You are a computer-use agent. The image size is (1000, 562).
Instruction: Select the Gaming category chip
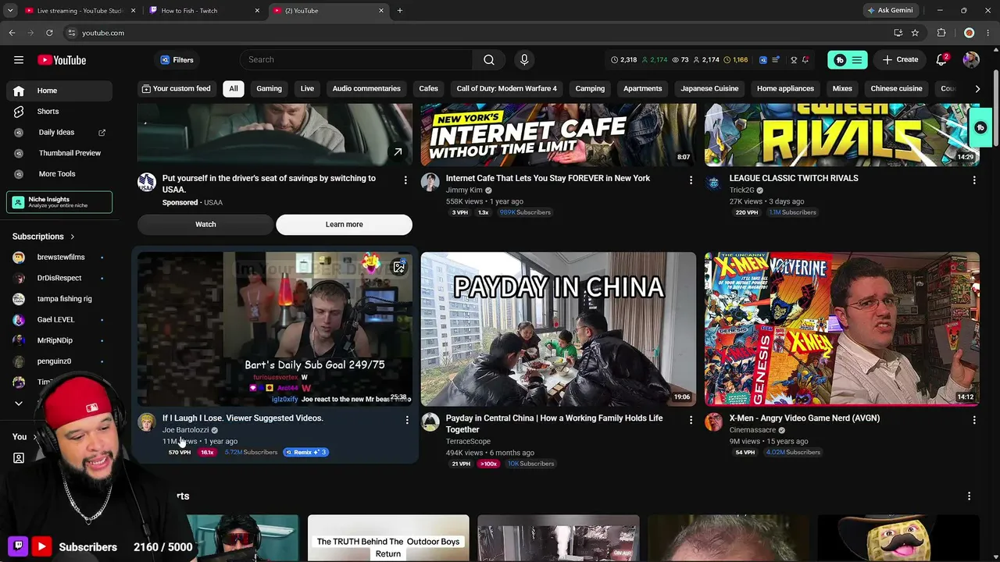pyautogui.click(x=269, y=89)
